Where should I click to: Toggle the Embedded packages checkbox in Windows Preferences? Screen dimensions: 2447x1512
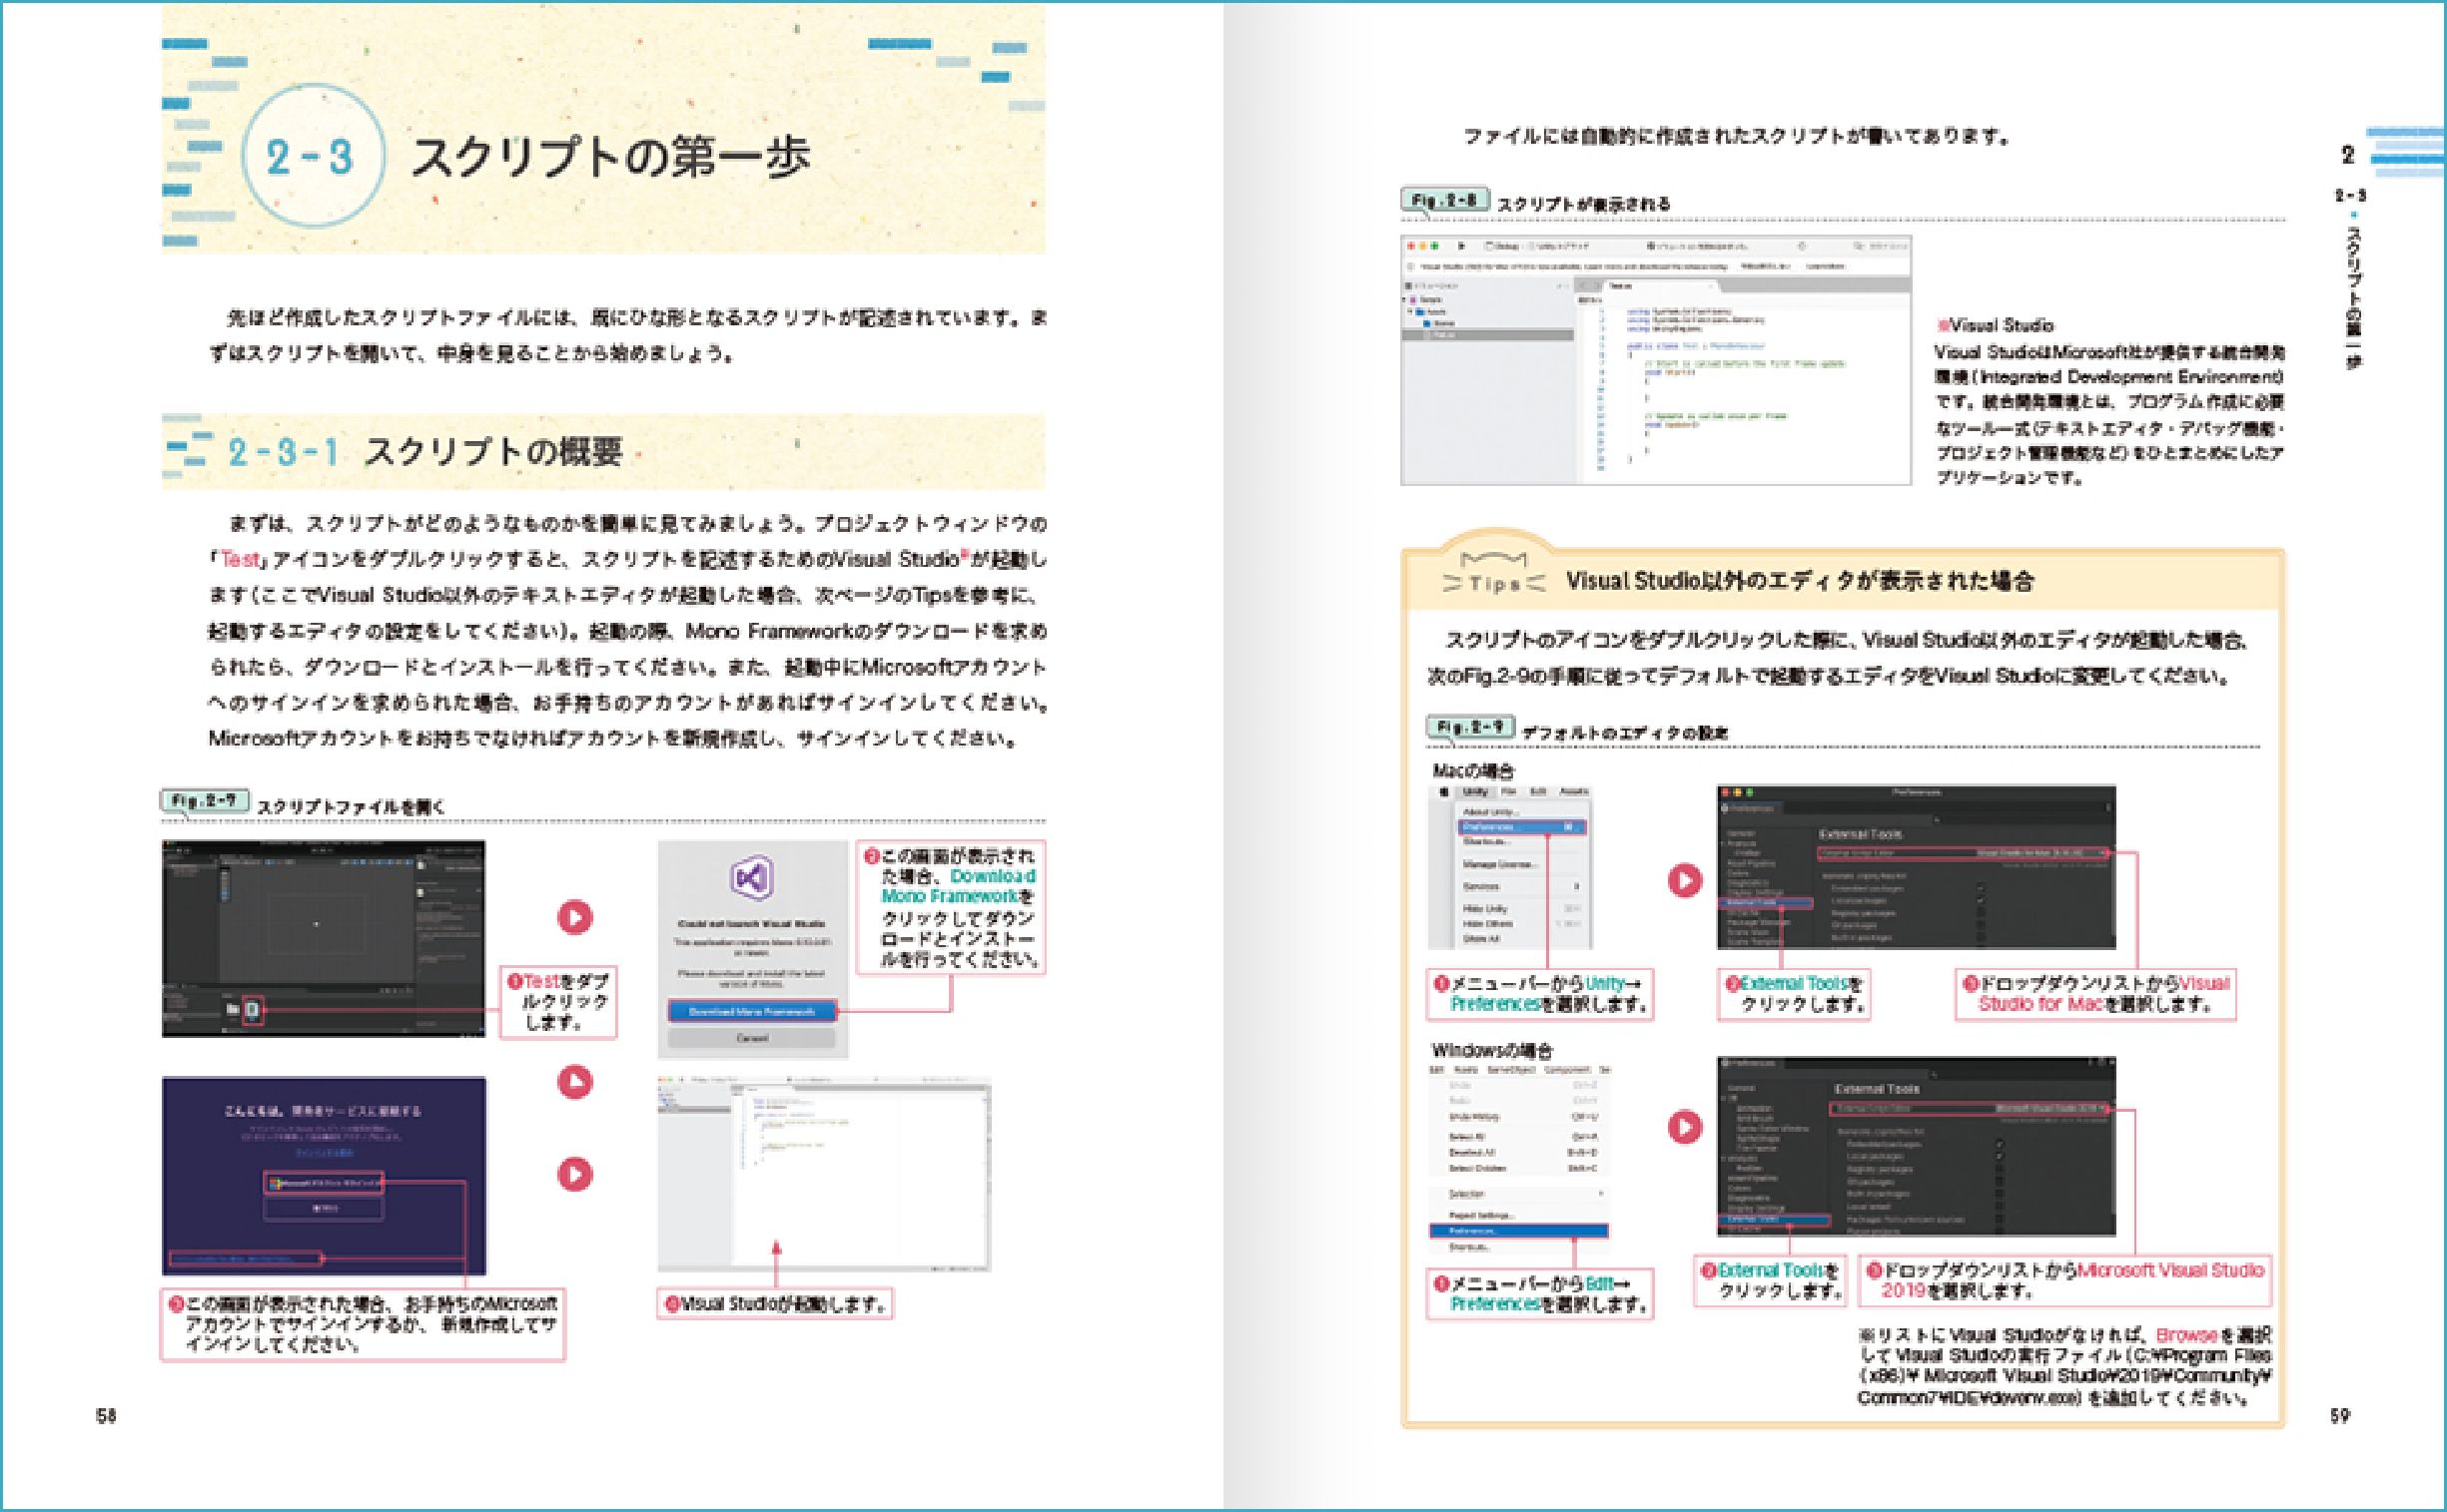pos(2000,1144)
